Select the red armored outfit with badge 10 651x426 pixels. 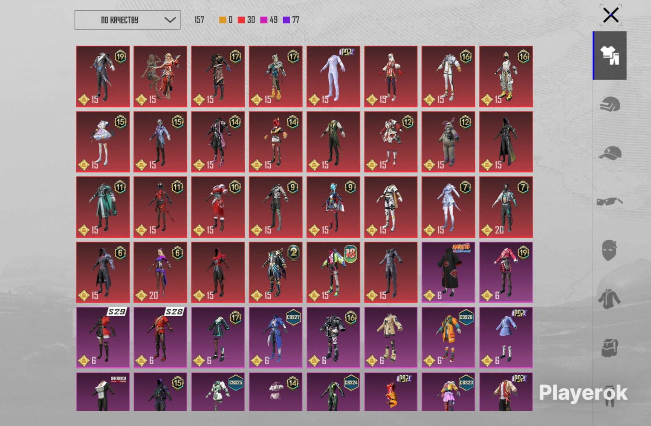(218, 207)
